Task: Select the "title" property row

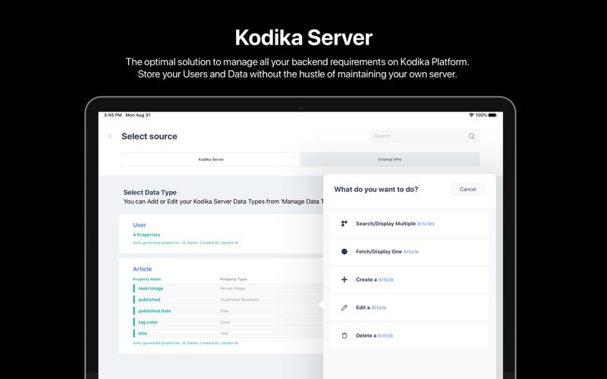Action: pyautogui.click(x=228, y=333)
